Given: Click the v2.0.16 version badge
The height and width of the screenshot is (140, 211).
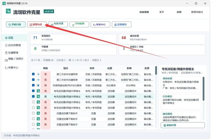Looking at the screenshot, I should click(x=49, y=11).
